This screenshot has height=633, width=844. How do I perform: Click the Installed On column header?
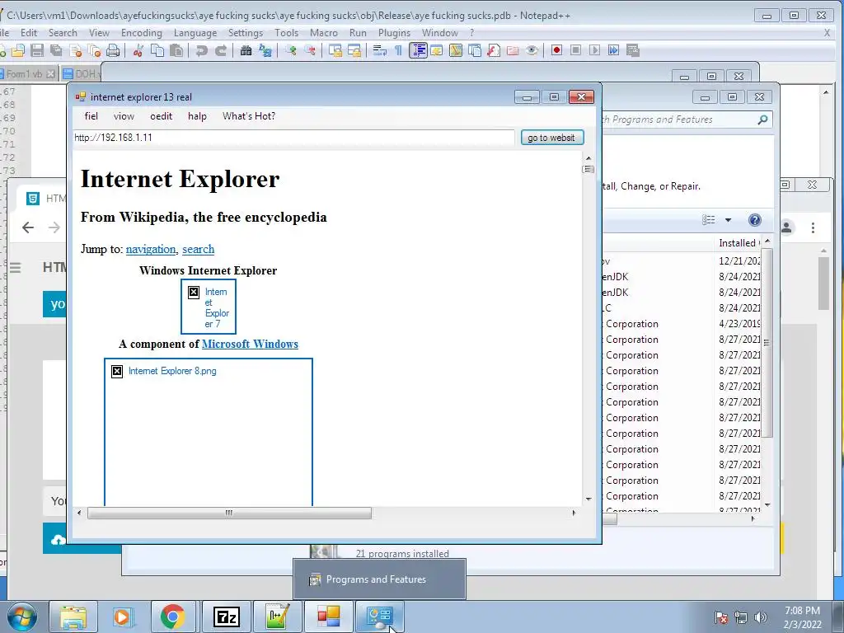738,243
